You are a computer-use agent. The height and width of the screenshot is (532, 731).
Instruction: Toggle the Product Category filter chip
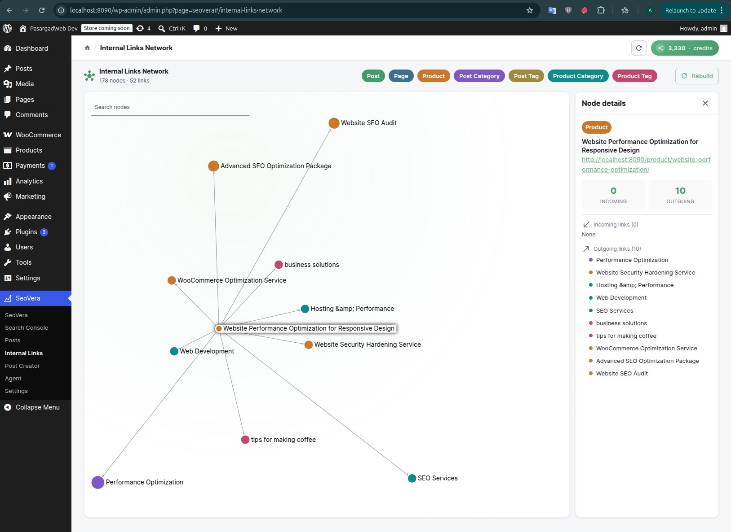[578, 76]
